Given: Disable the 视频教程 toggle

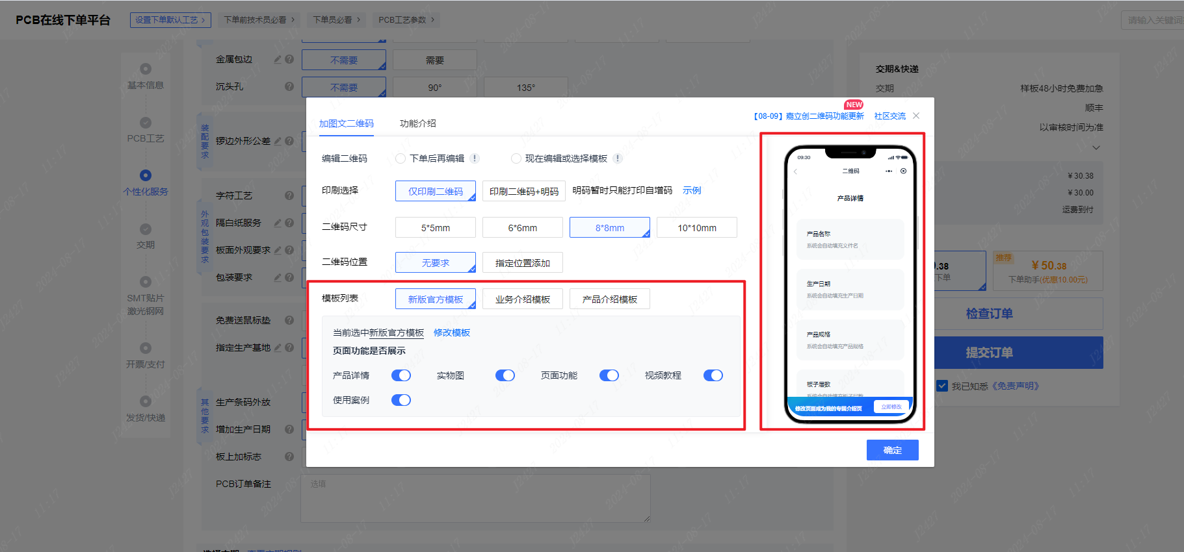Looking at the screenshot, I should click(x=713, y=375).
